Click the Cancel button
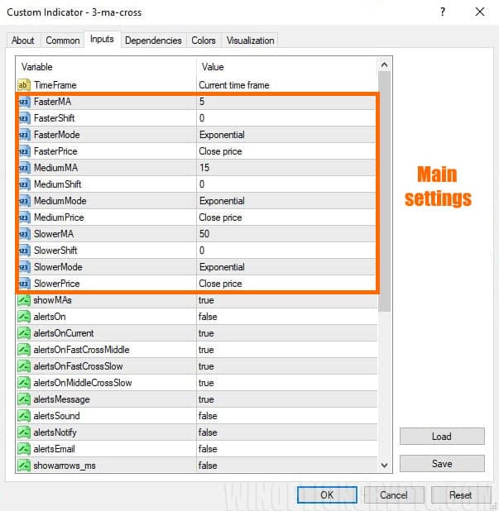This screenshot has width=499, height=511. (x=394, y=495)
